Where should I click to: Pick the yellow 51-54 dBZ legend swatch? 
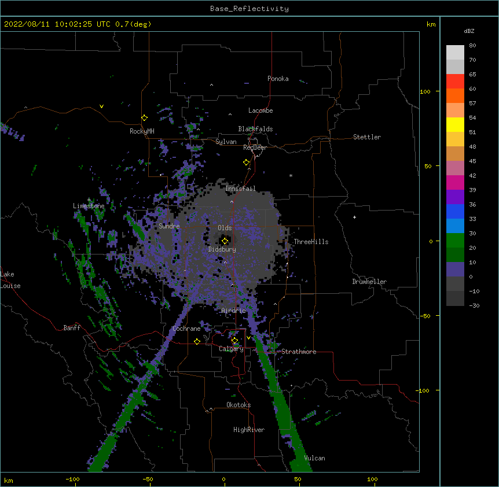pyautogui.click(x=455, y=124)
